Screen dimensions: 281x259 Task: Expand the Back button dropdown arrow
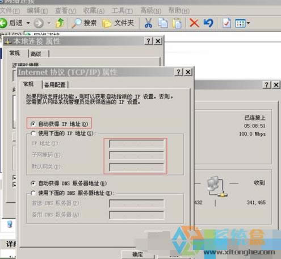pyautogui.click(x=28, y=23)
